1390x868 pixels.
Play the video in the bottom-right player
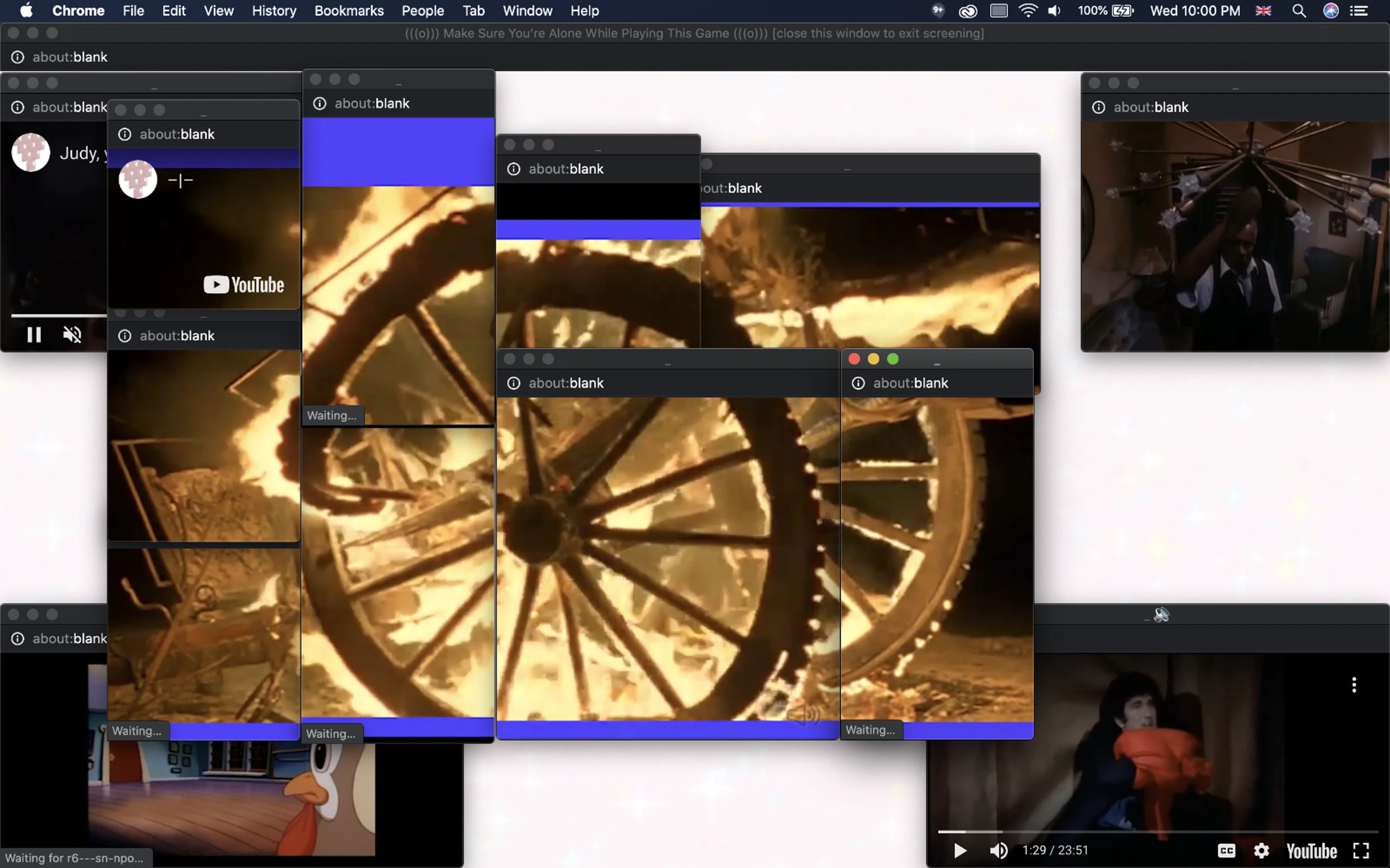(960, 850)
